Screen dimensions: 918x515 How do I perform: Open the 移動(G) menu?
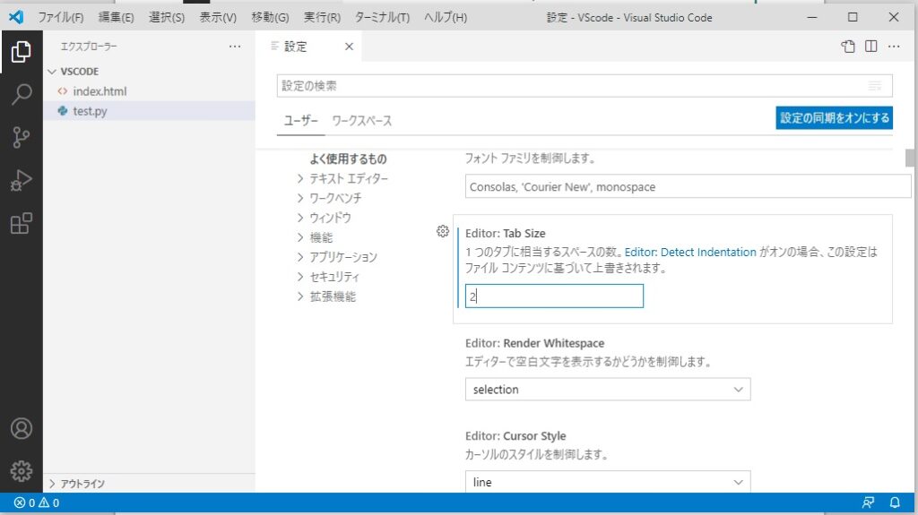click(270, 17)
